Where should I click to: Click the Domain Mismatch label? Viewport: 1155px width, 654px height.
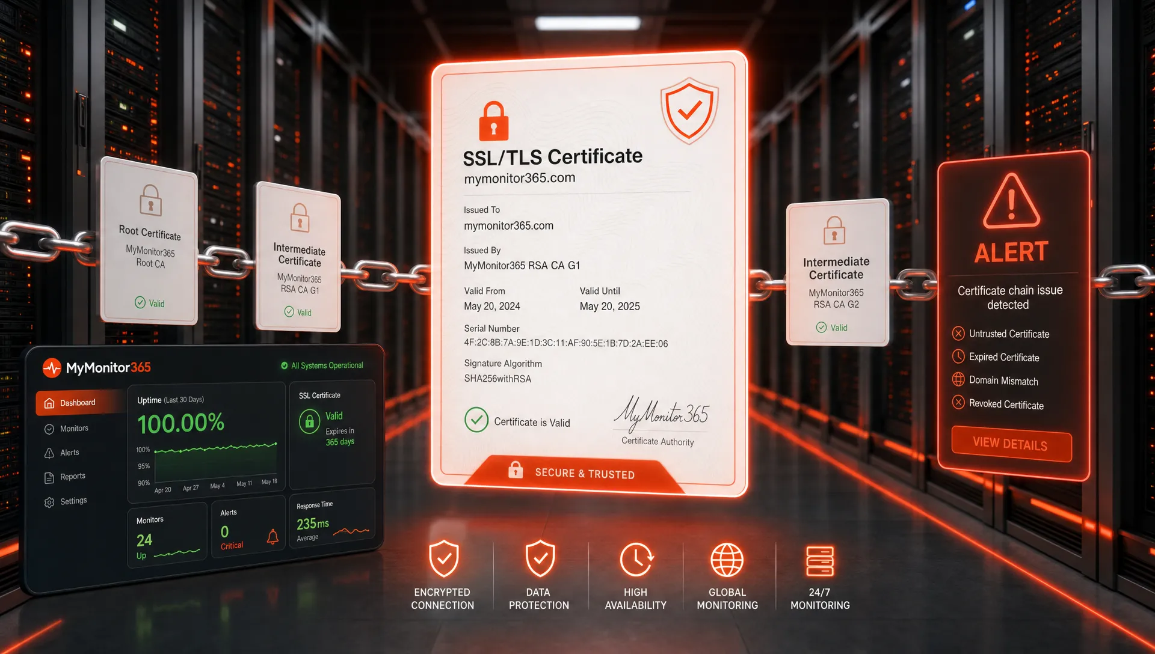tap(1003, 380)
